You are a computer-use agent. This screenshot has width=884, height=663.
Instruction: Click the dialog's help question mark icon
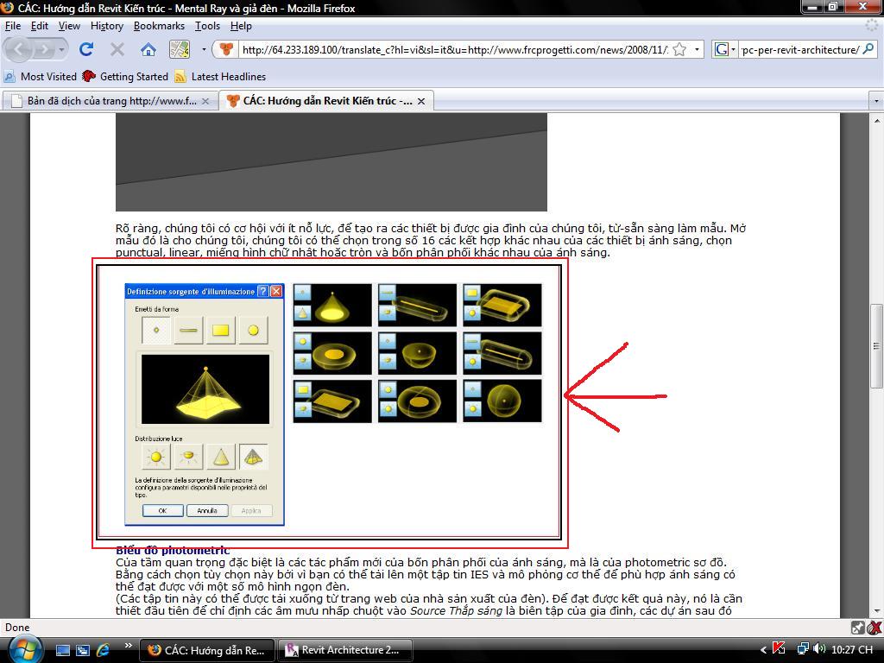pyautogui.click(x=262, y=292)
